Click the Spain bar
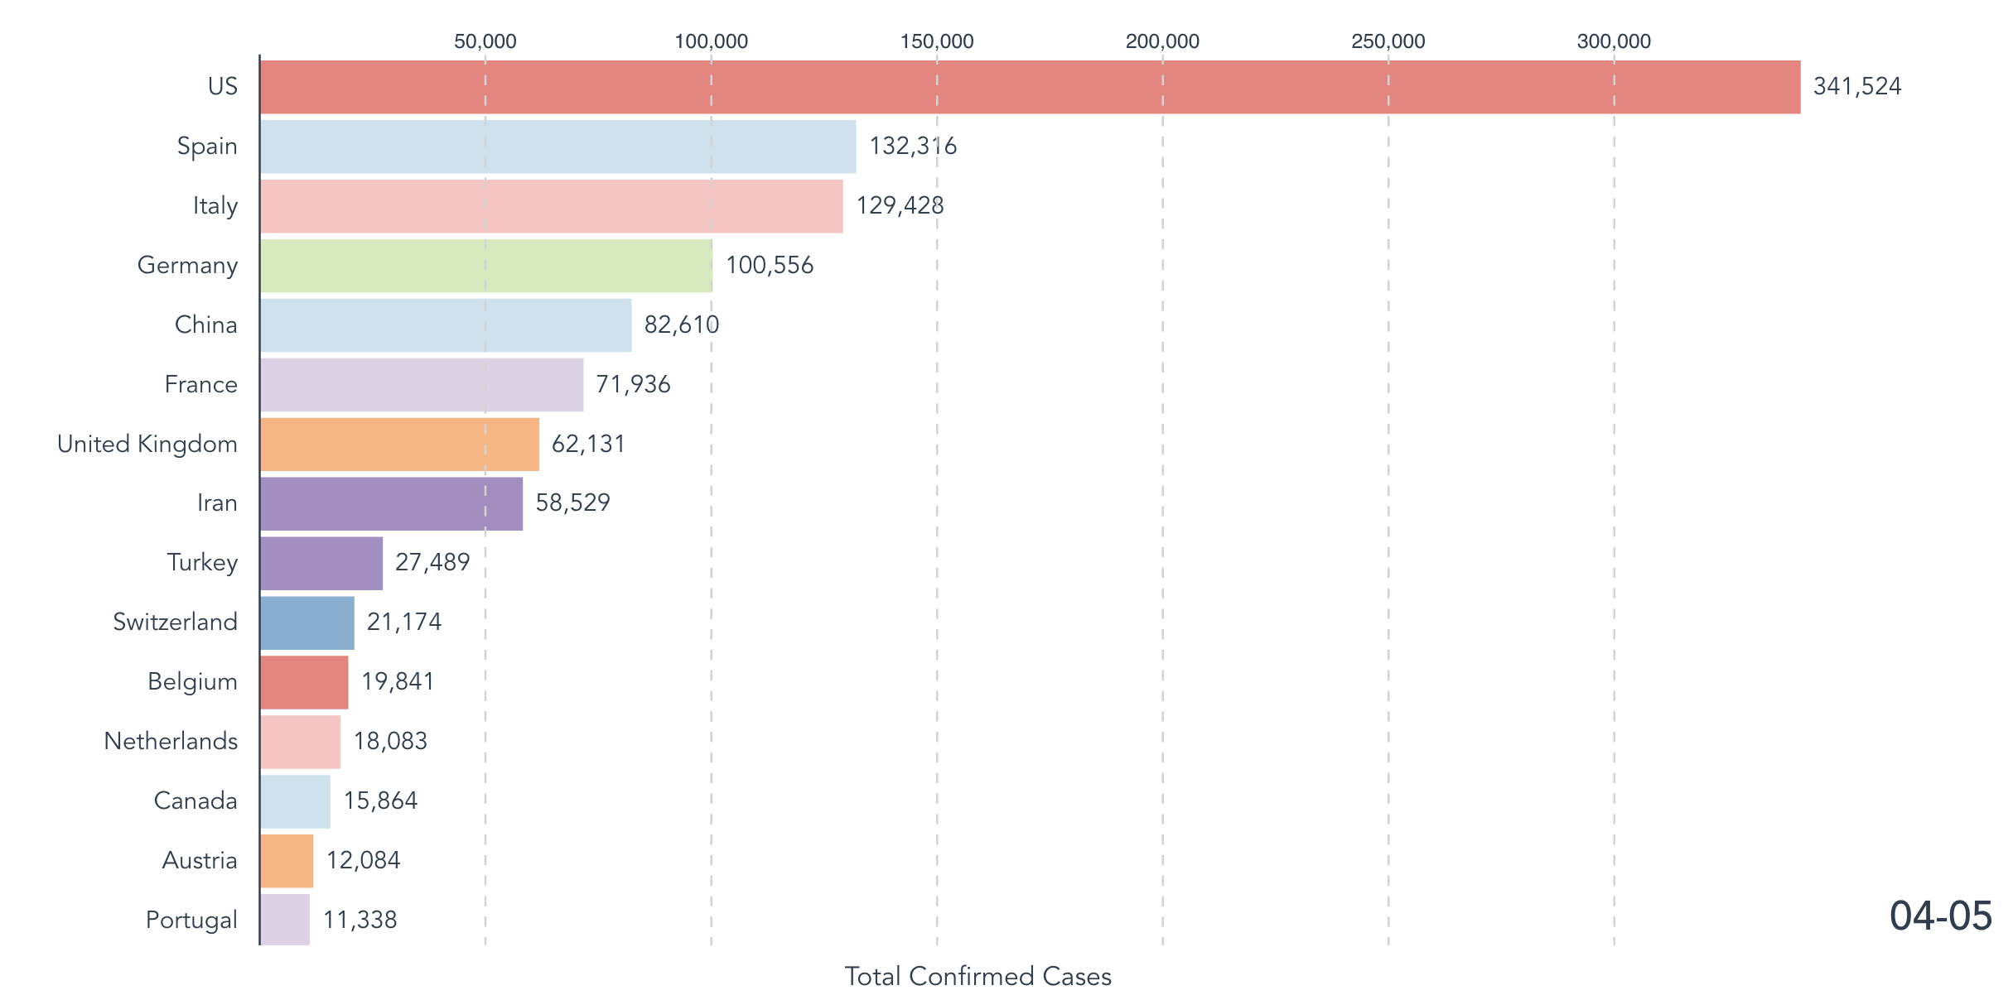2013x1000 pixels. point(558,147)
